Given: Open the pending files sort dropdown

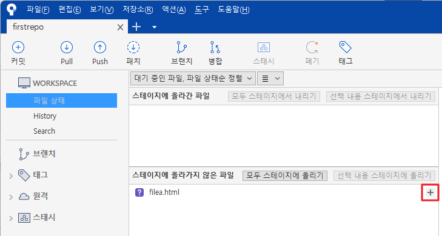Looking at the screenshot, I should click(x=193, y=79).
